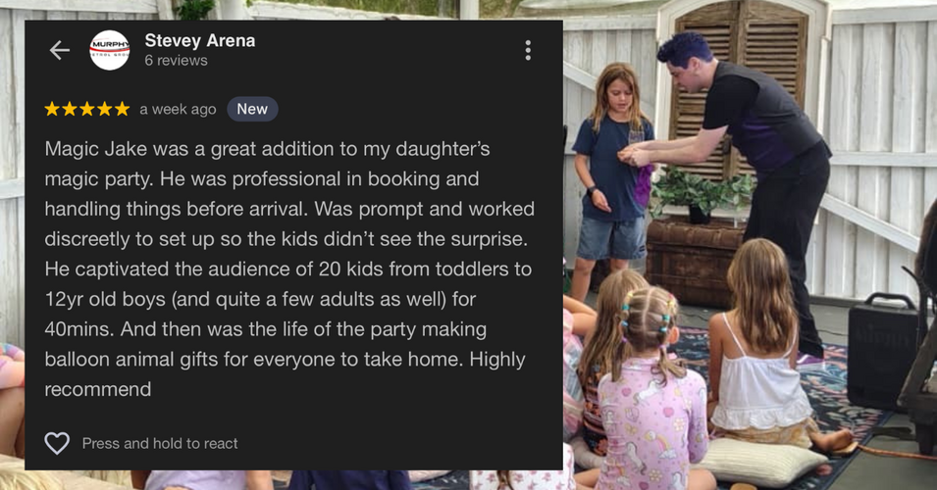Click the fifth yellow rating star
Screen dimensions: 937x490
122,109
